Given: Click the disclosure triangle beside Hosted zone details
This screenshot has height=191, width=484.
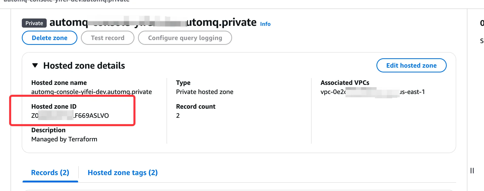Looking at the screenshot, I should point(35,65).
